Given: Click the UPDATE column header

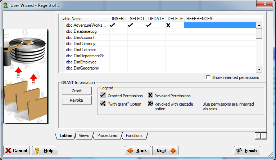Looking at the screenshot, I should tap(156, 19).
